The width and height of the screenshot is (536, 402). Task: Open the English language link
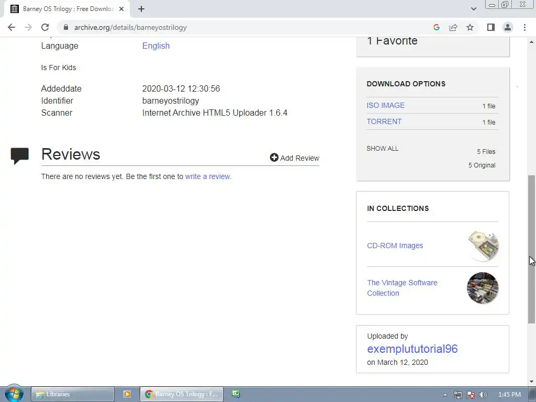pyautogui.click(x=156, y=46)
